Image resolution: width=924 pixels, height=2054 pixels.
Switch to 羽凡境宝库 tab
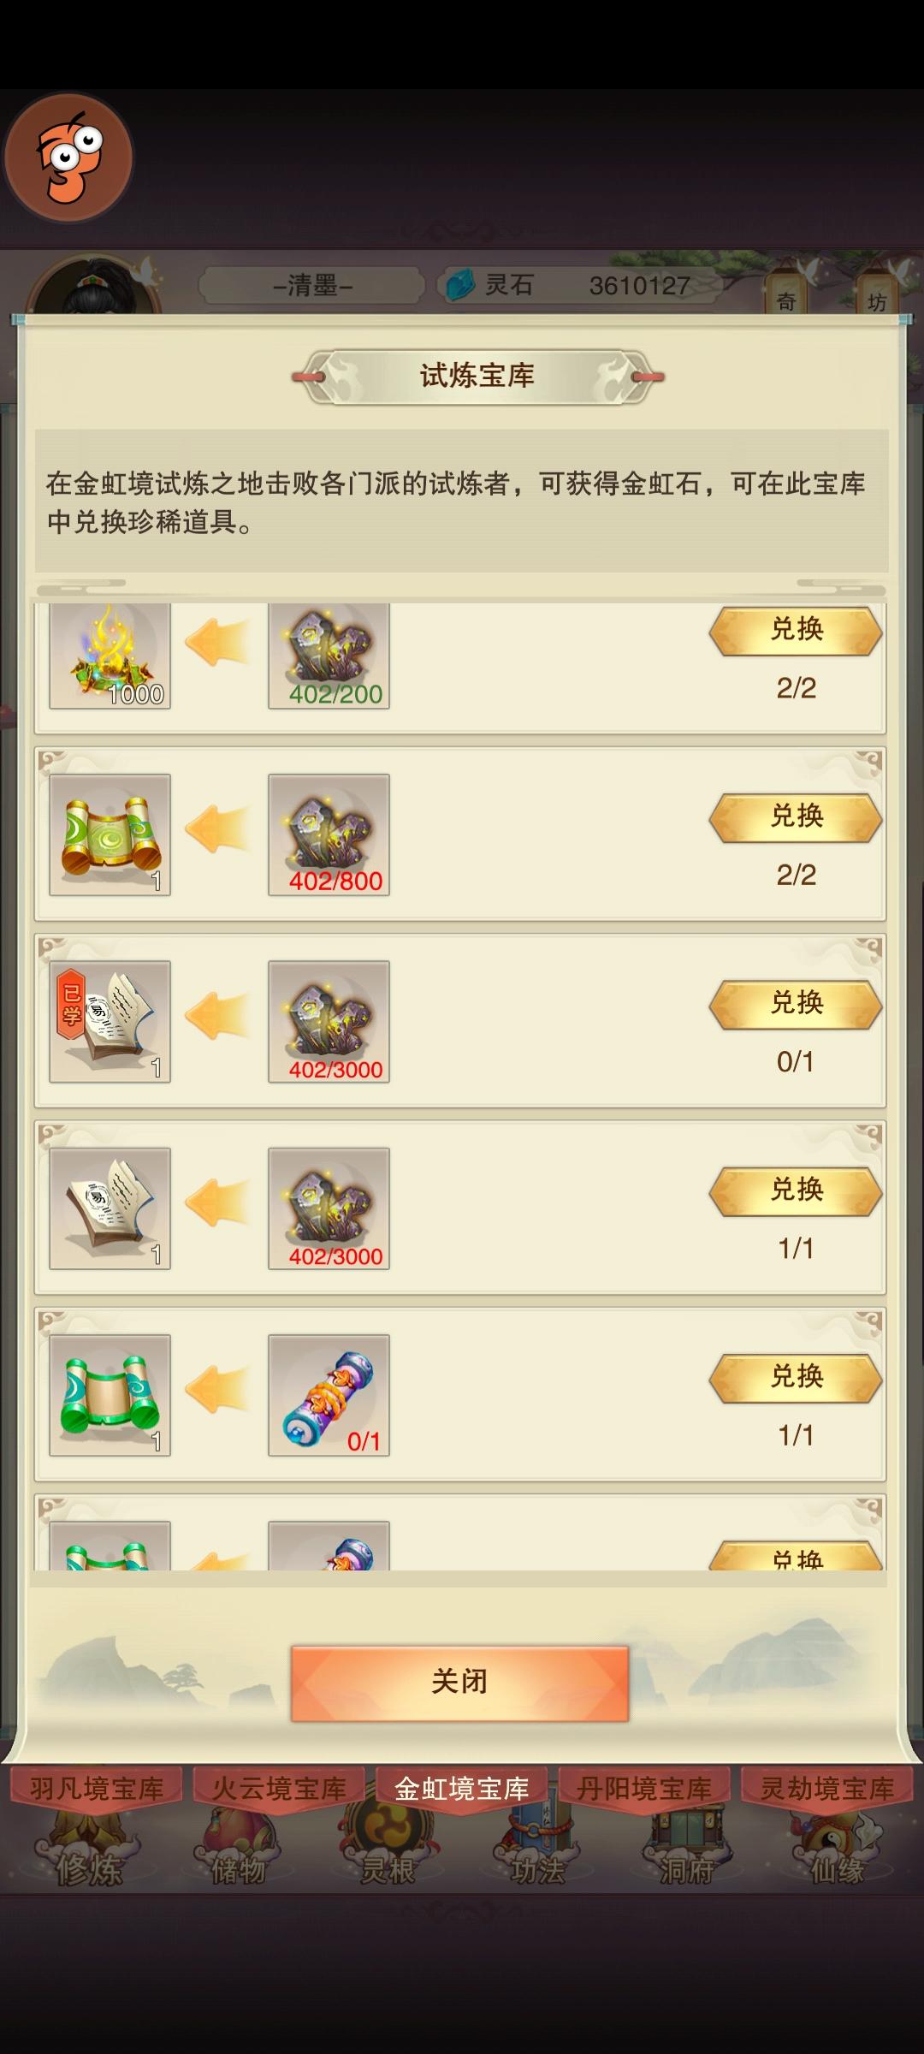tap(97, 1789)
